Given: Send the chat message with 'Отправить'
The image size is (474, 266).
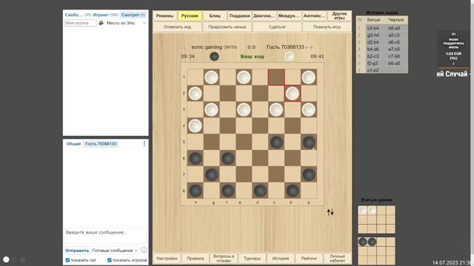Looking at the screenshot, I should click(x=77, y=250).
